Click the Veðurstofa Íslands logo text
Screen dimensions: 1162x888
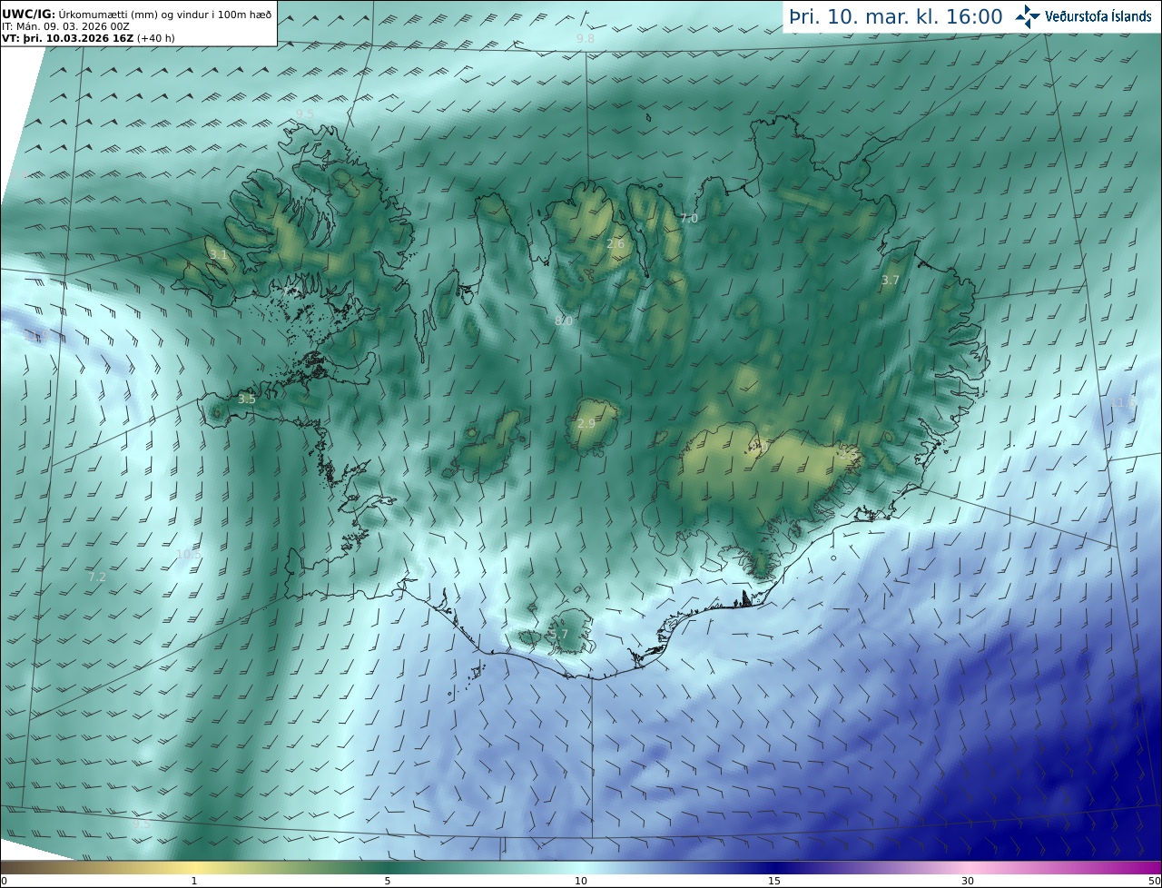coord(1099,16)
